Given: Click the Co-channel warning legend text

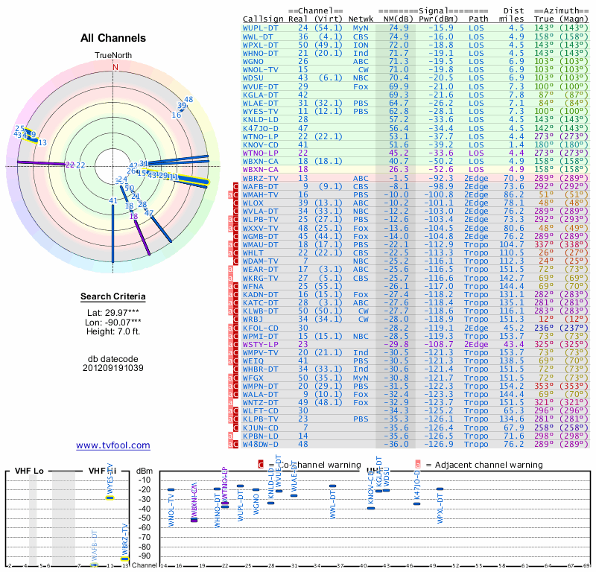Looking at the screenshot, I should (x=320, y=465).
